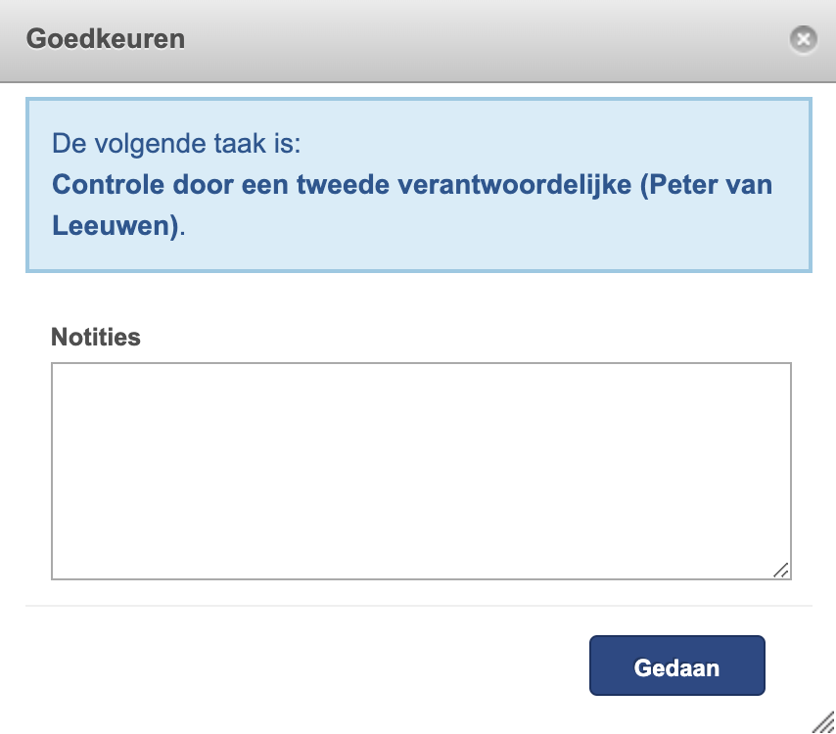
Task: Click the Notities textarea resize grip
Action: coord(781,570)
